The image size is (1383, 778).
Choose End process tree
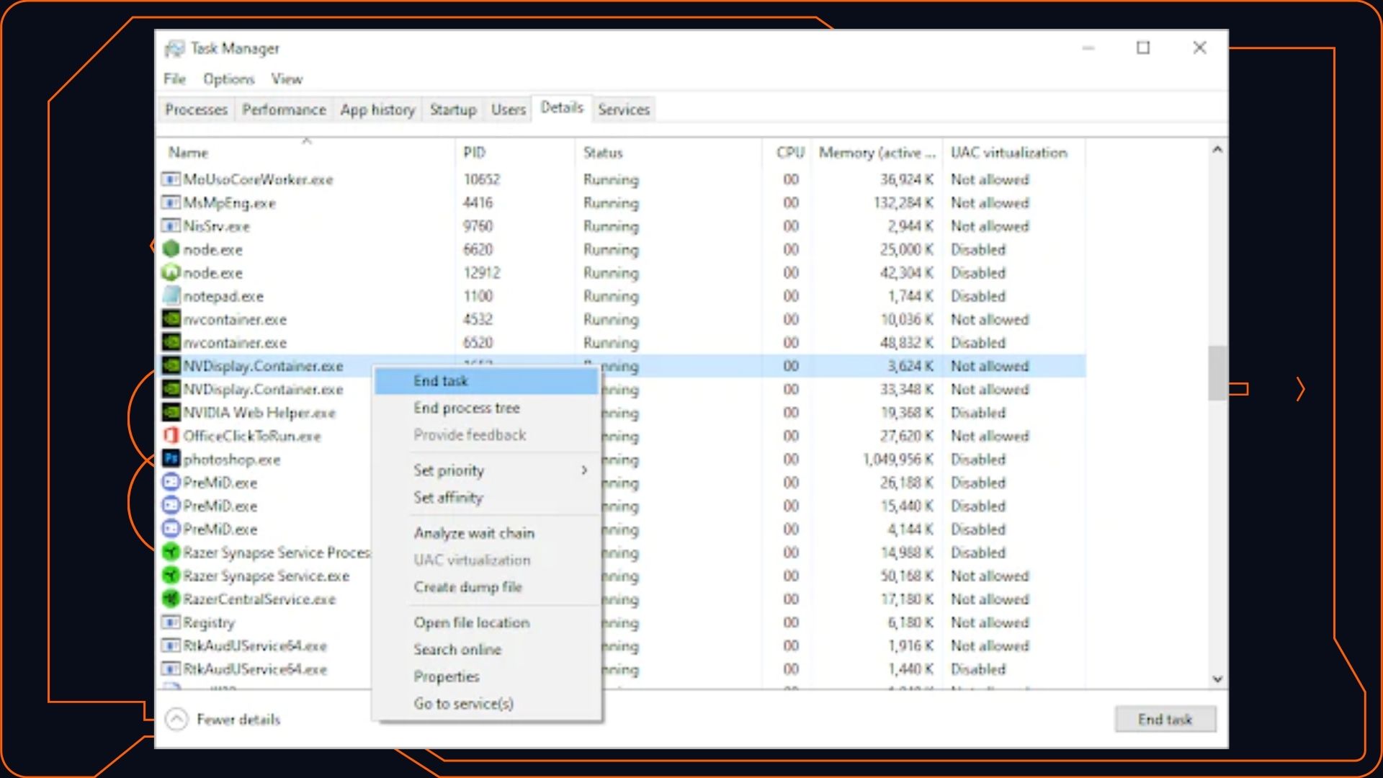pyautogui.click(x=488, y=408)
